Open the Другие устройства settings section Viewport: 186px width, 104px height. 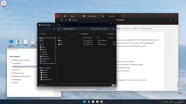146,29
